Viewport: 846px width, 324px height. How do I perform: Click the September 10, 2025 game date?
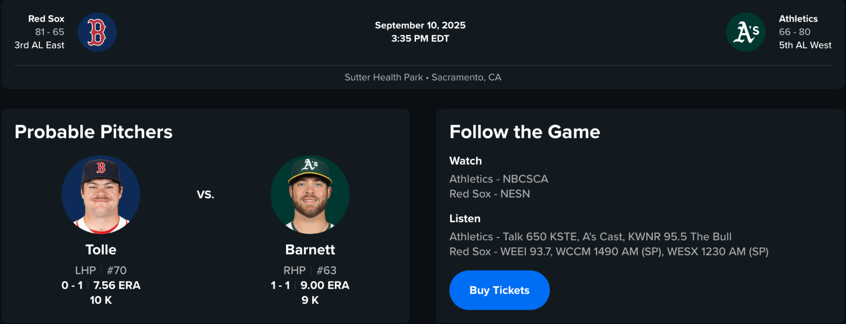click(420, 25)
